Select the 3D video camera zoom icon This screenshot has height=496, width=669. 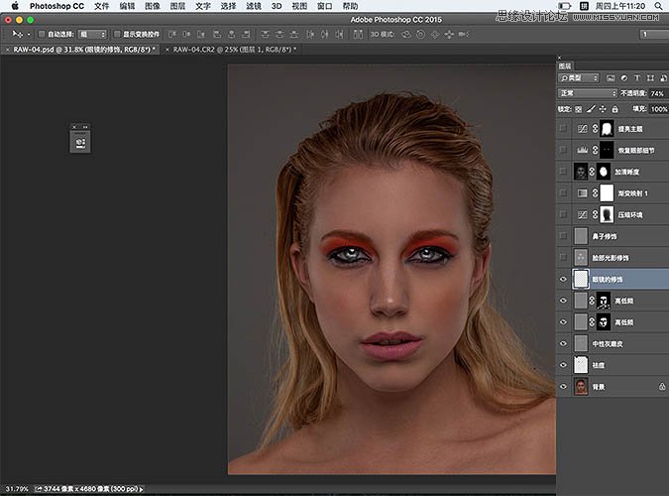pyautogui.click(x=464, y=34)
